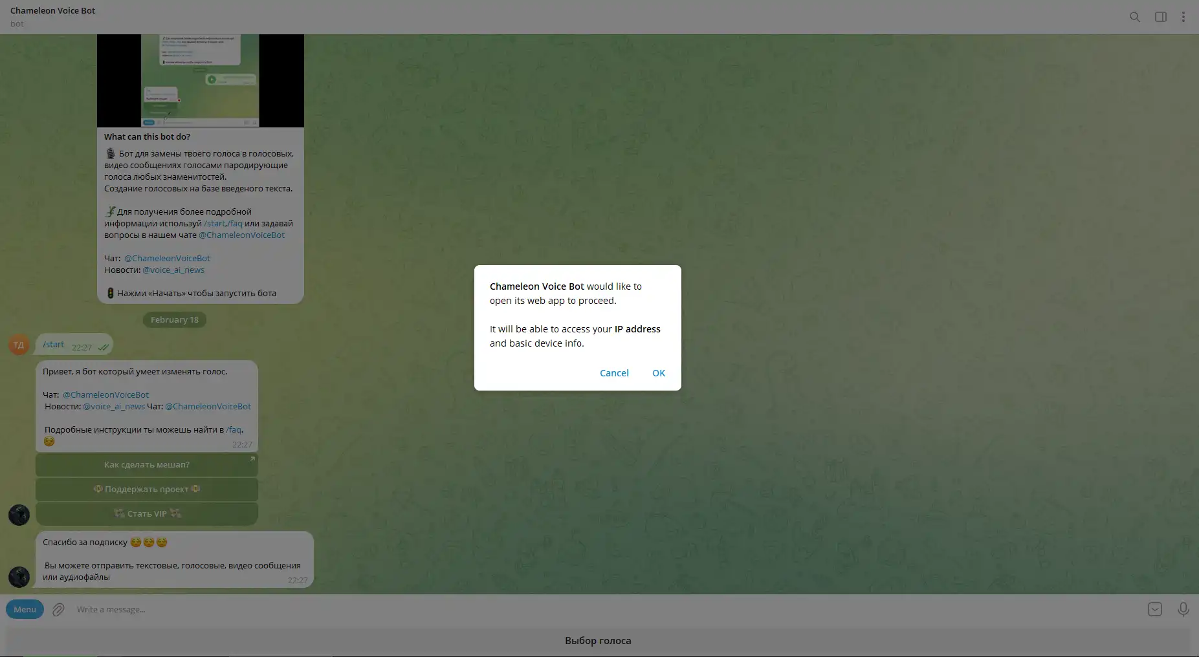Viewport: 1199px width, 657px height.
Task: Open the bot preview video thumbnail
Action: 201,81
